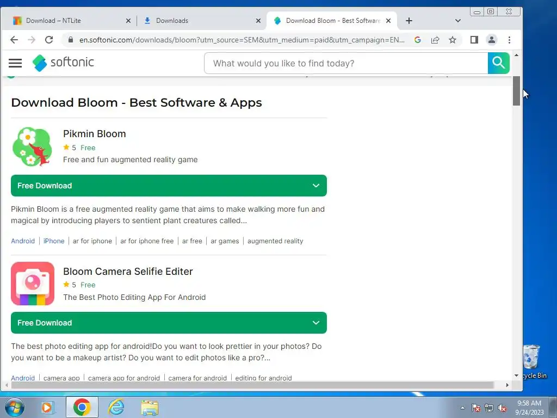The width and height of the screenshot is (557, 418).
Task: Click the scroll down arrow
Action: point(517,376)
